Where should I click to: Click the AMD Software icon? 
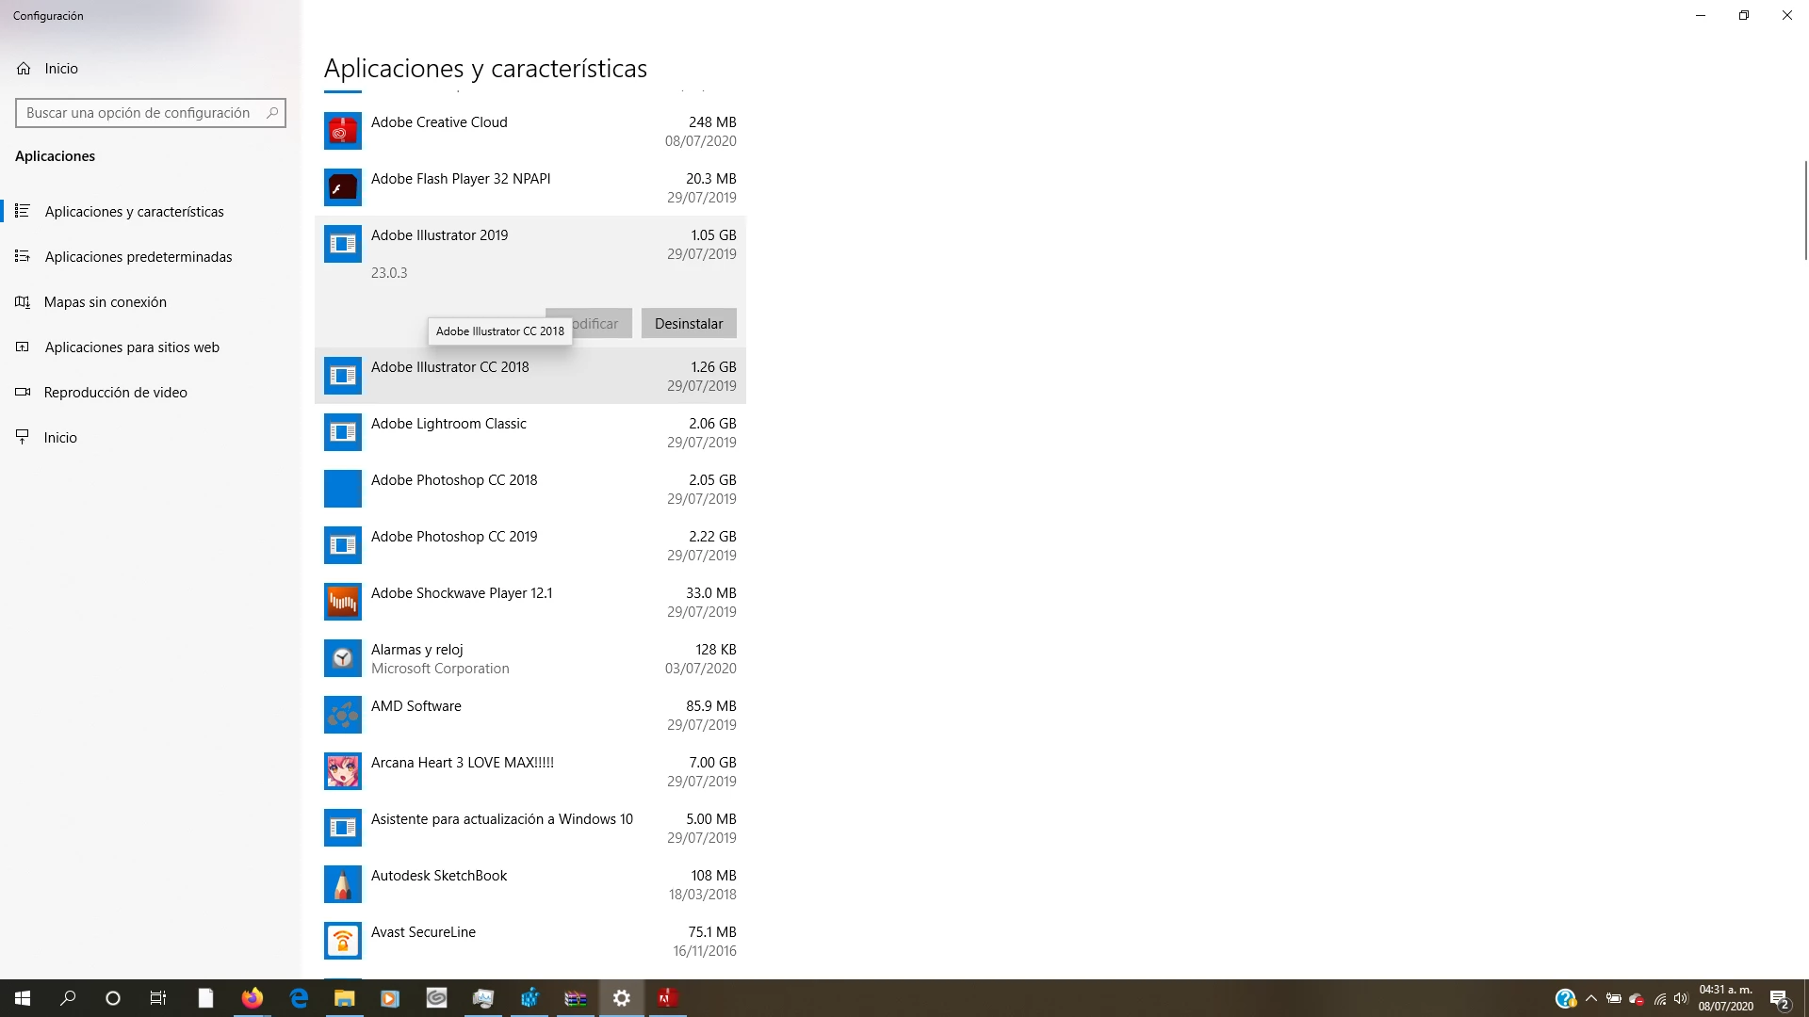(x=342, y=716)
